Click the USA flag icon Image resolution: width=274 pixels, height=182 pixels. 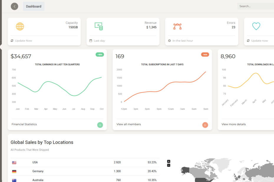click(x=14, y=163)
